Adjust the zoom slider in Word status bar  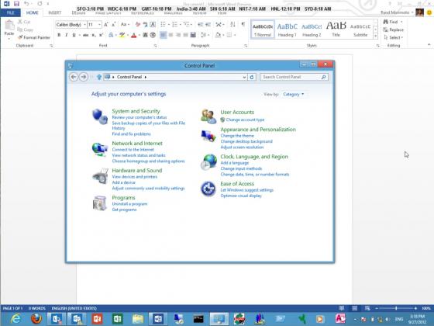coord(396,308)
